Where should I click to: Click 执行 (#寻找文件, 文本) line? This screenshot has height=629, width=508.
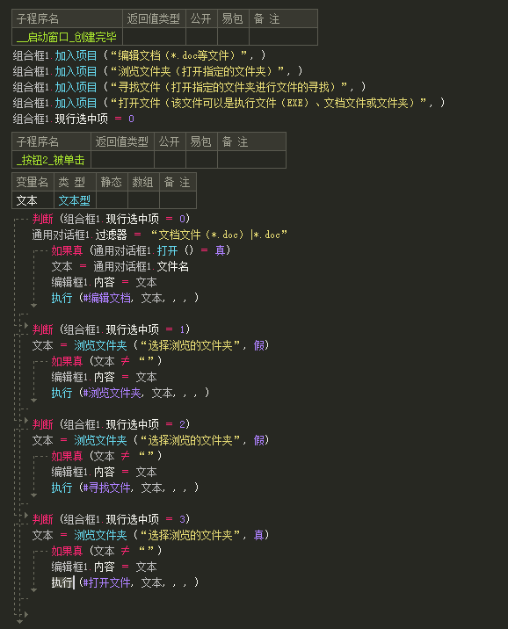(x=125, y=488)
